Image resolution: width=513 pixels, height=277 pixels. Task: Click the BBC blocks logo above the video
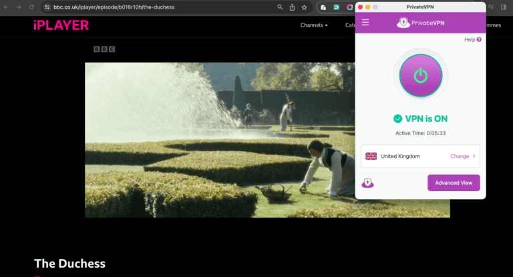(106, 49)
